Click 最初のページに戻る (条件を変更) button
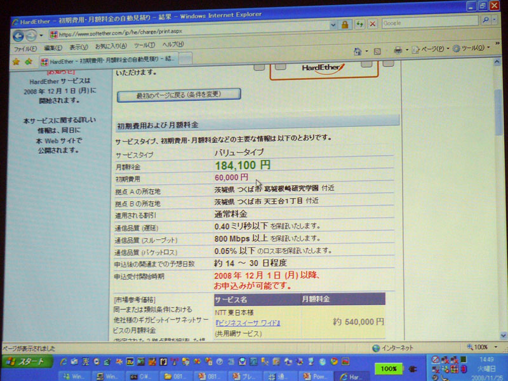Image resolution: width=508 pixels, height=381 pixels. point(179,95)
